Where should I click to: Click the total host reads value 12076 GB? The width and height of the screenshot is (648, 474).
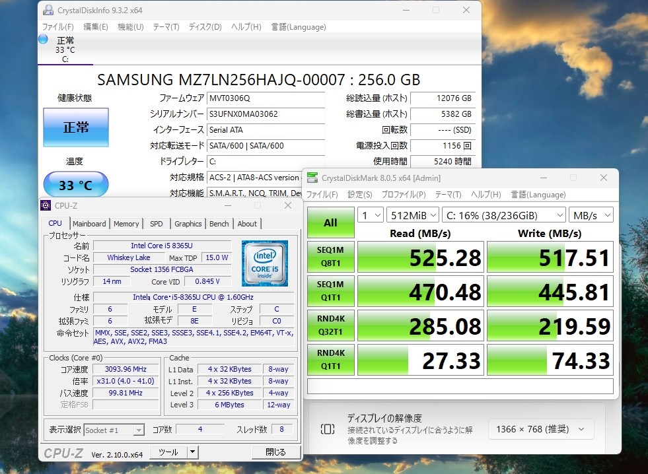[443, 98]
